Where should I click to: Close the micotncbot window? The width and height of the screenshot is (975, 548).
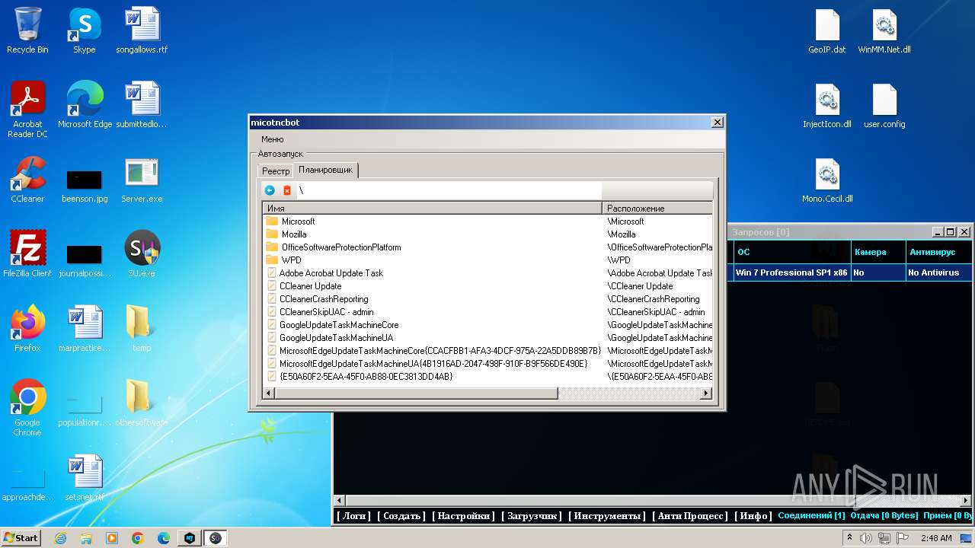pos(717,123)
